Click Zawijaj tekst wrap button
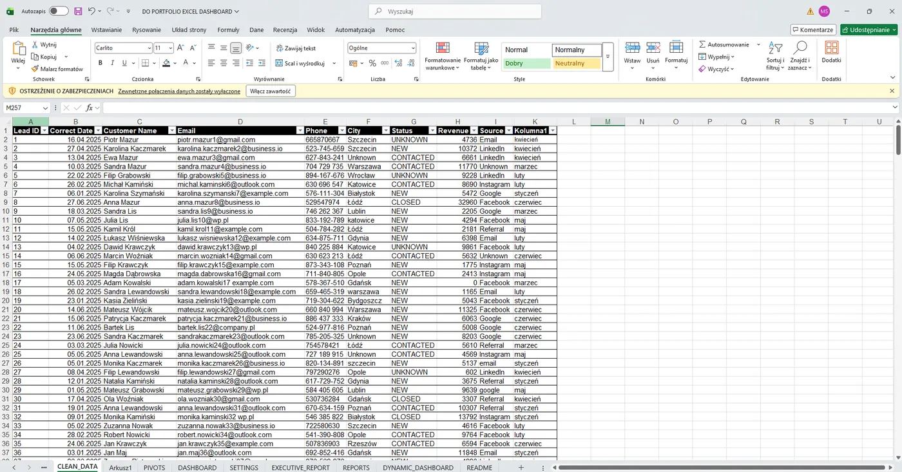Image resolution: width=902 pixels, height=472 pixels. [296, 48]
